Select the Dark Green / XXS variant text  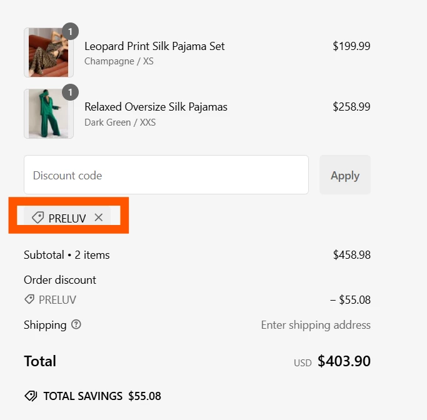[120, 122]
